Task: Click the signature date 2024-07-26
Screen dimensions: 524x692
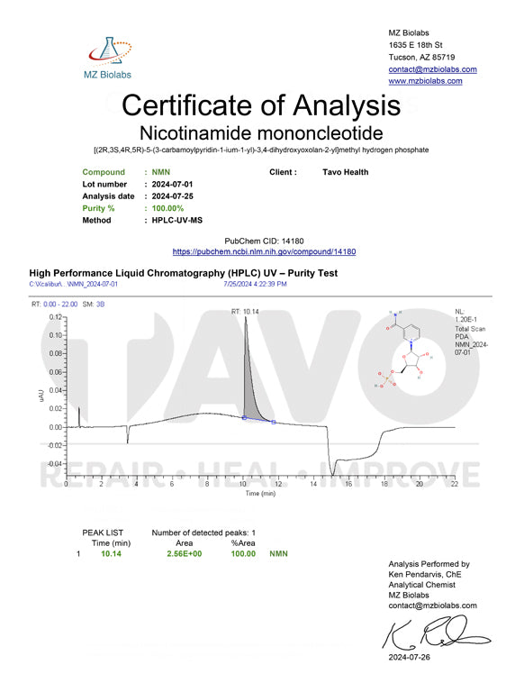Action: tap(409, 657)
